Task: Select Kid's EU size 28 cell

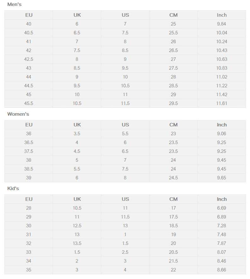Action: (29, 208)
